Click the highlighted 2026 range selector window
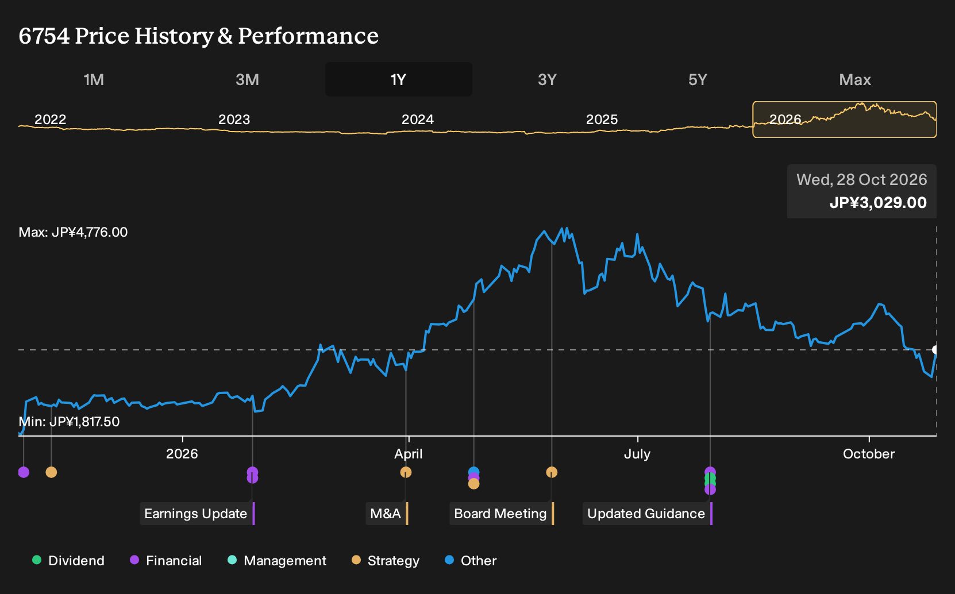The image size is (955, 594). click(x=845, y=119)
